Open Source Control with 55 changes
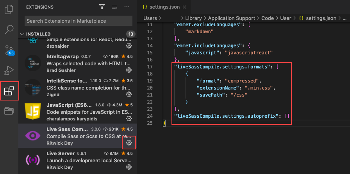 tap(9, 50)
